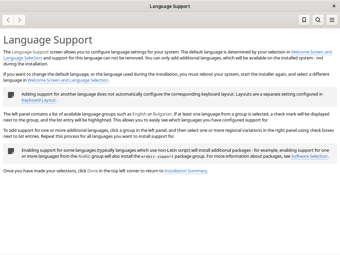The height and width of the screenshot is (255, 340).
Task: Click the gray word Arabic in the second note
Action: coord(84,156)
